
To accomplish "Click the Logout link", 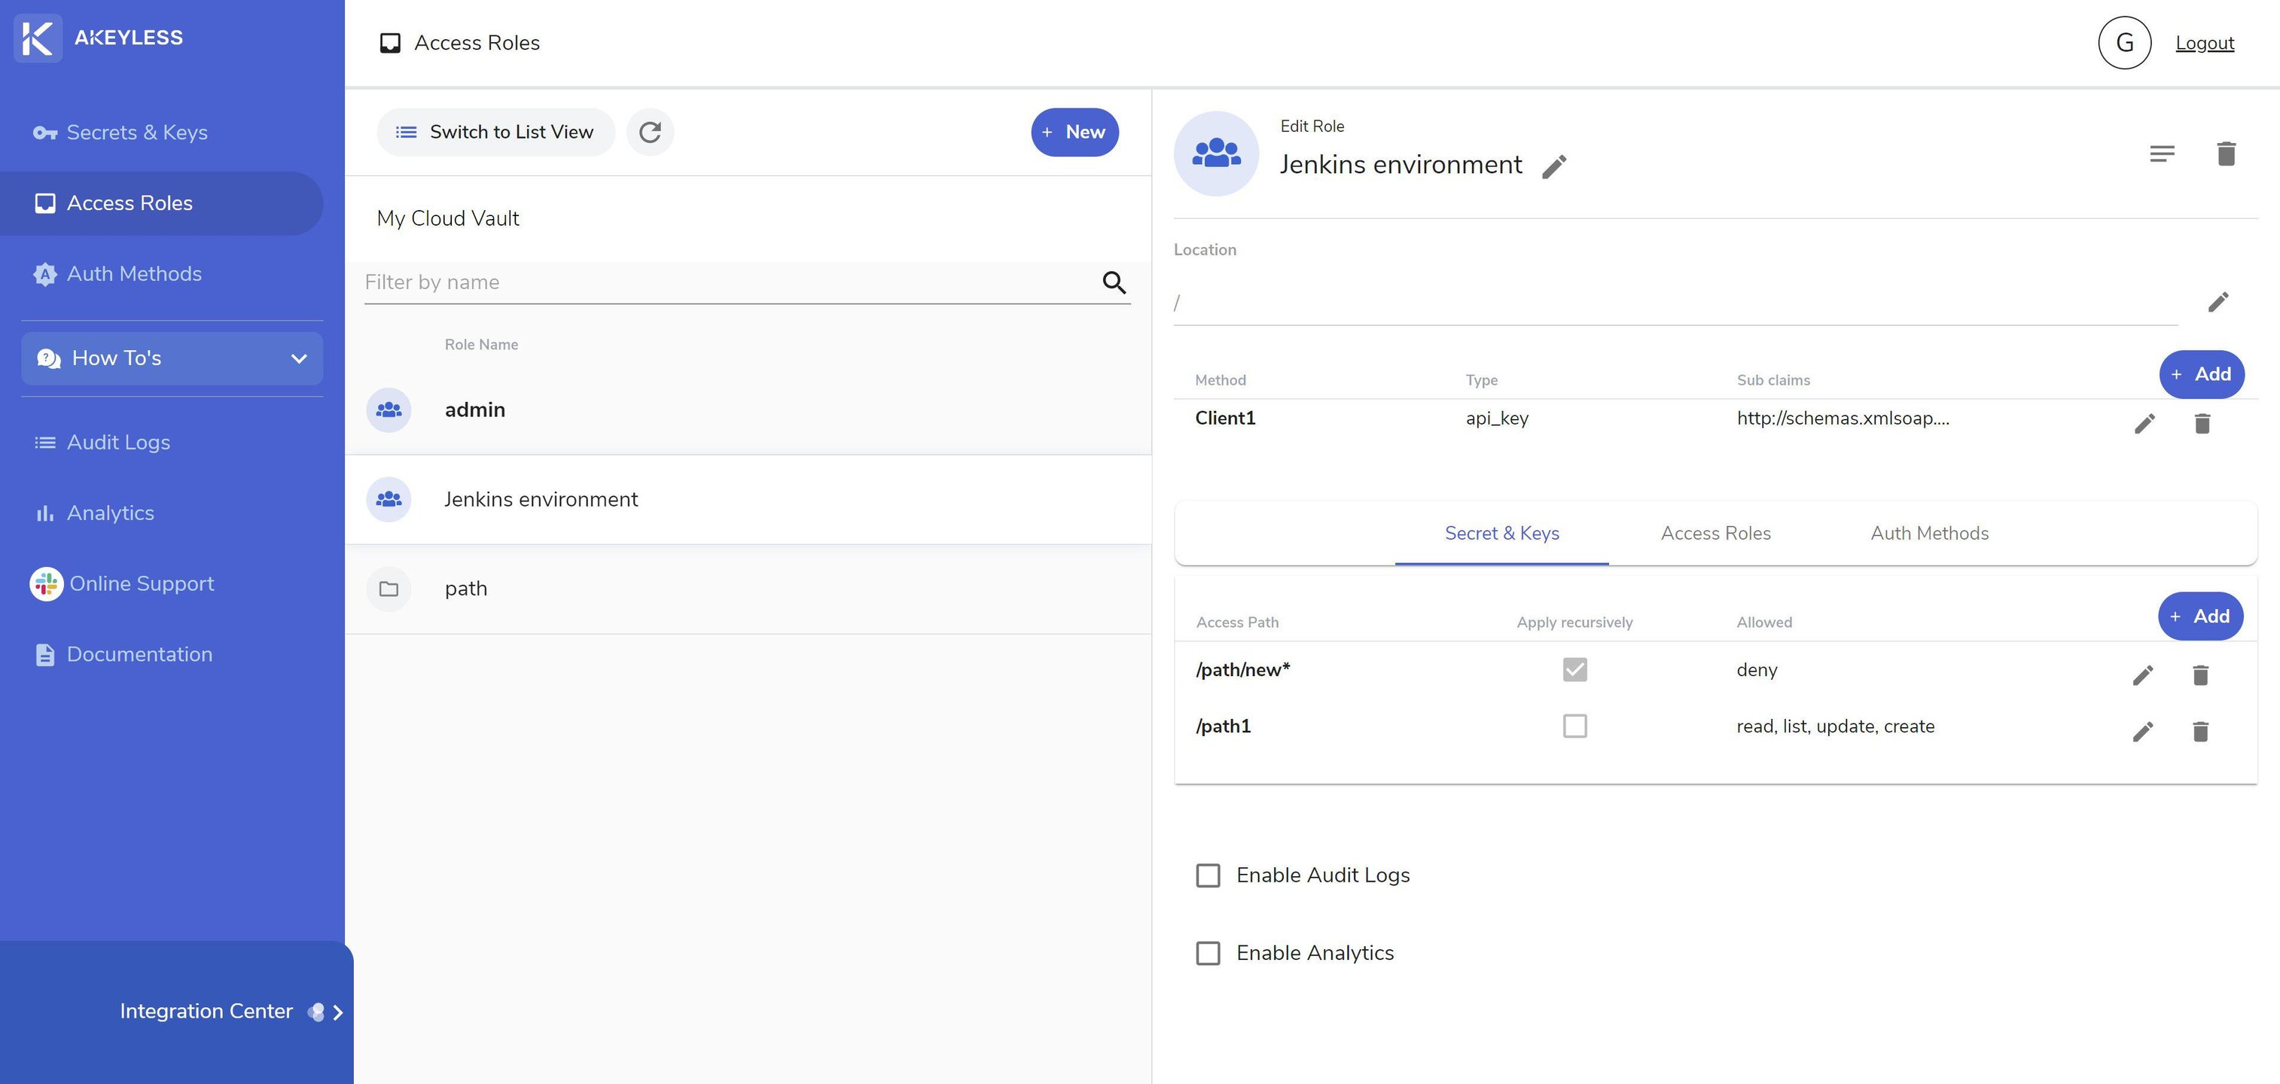I will (x=2205, y=44).
